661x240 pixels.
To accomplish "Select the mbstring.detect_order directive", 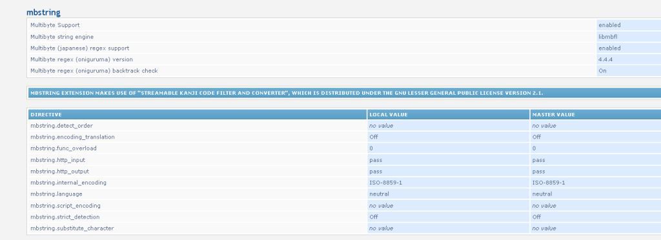I will [61, 126].
